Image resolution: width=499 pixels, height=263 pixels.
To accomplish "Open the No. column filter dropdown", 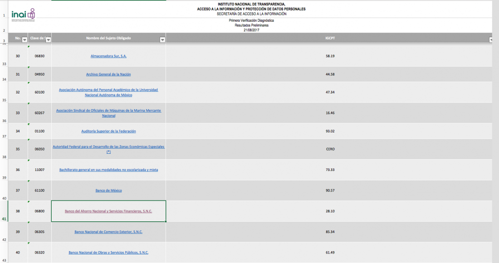I will [24, 40].
